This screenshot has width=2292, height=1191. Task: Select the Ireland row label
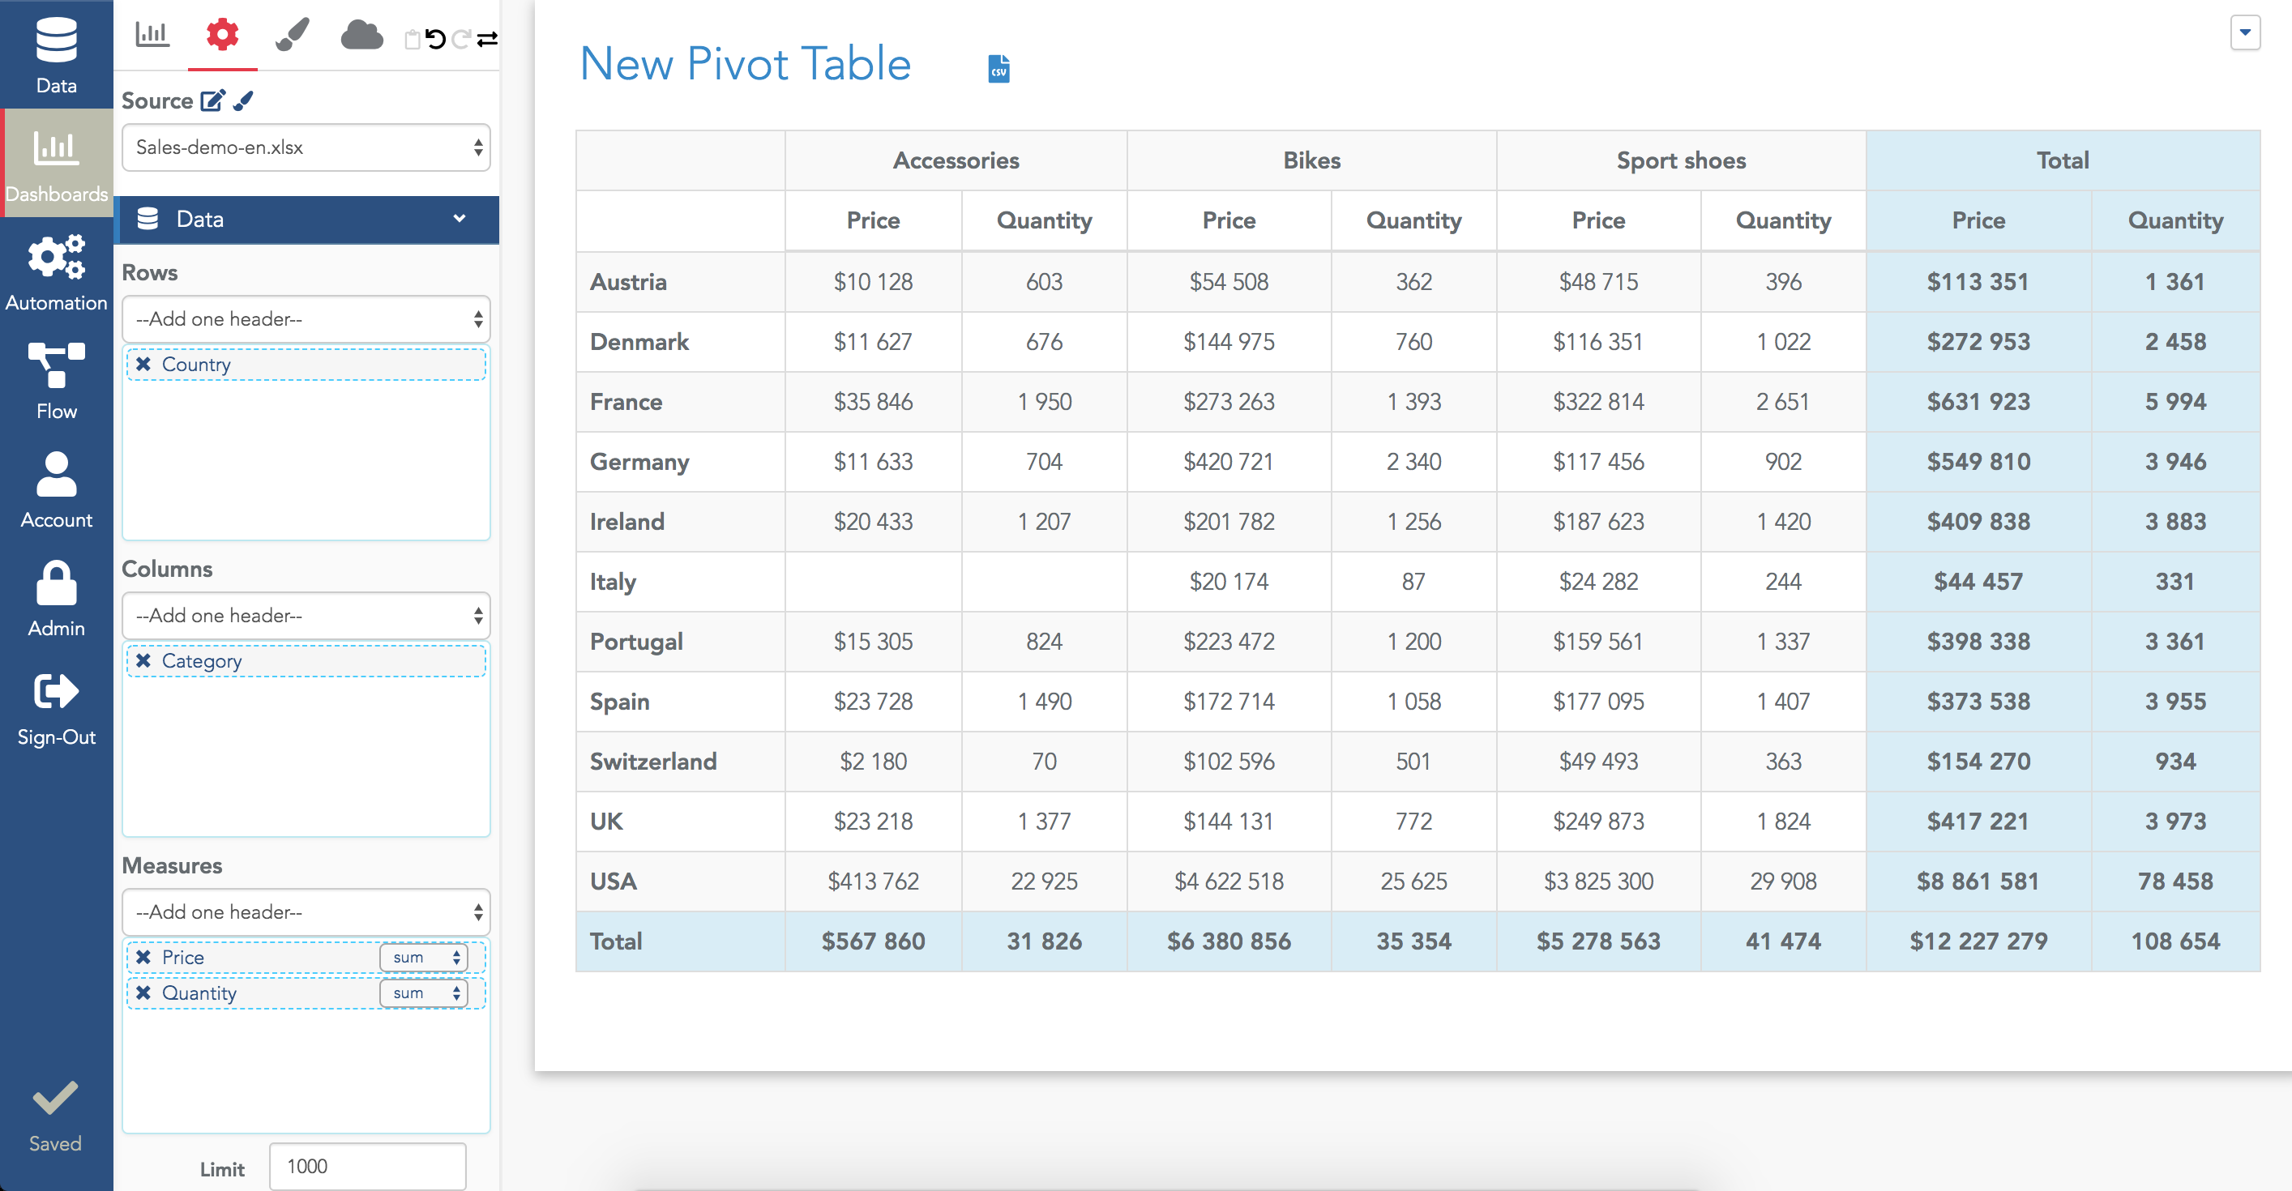[x=626, y=522]
